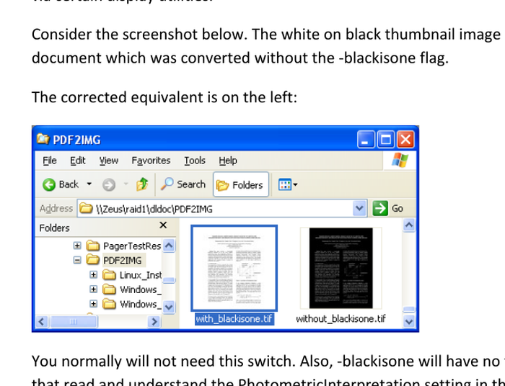Viewport: 505px width, 386px height.
Task: Expand the Linux_Inst folder node
Action: pos(93,275)
